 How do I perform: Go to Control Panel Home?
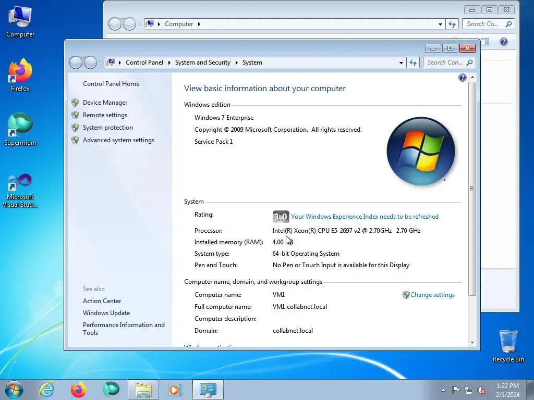pyautogui.click(x=111, y=84)
